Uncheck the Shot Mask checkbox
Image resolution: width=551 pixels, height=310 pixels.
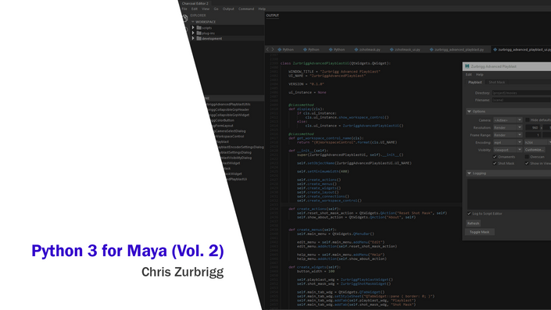[495, 163]
